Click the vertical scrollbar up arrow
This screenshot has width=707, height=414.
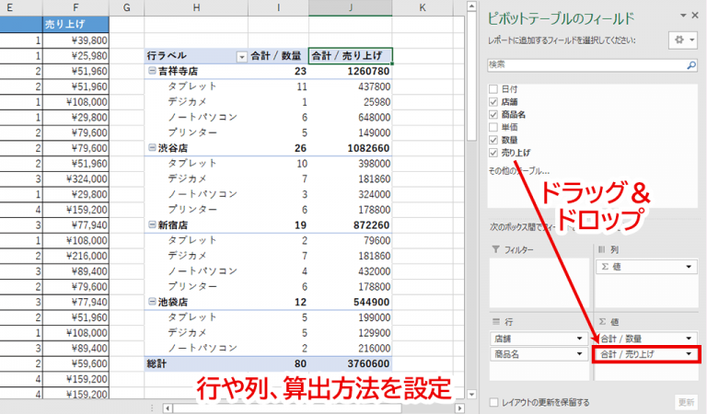(x=471, y=6)
